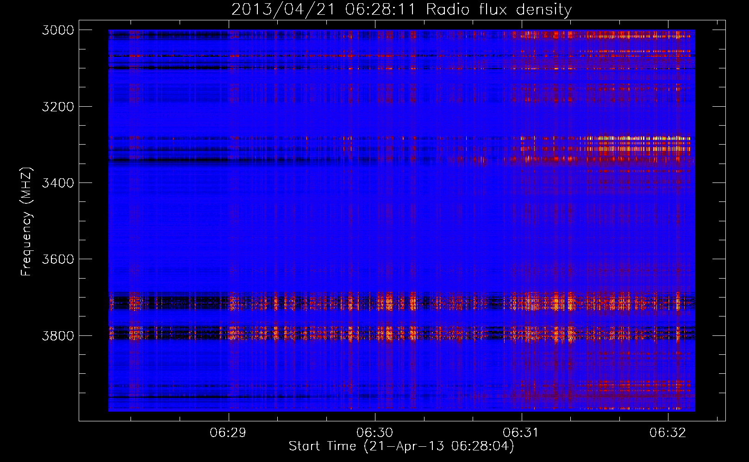This screenshot has height=462, width=749.
Task: Click the 06:30 time axis label
Action: 374,433
